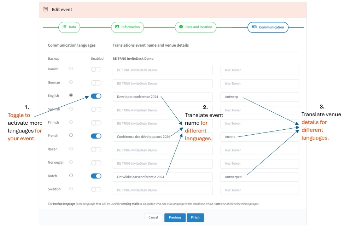Disable the English language toggle
Screen dimensions: 345x229
click(x=96, y=96)
